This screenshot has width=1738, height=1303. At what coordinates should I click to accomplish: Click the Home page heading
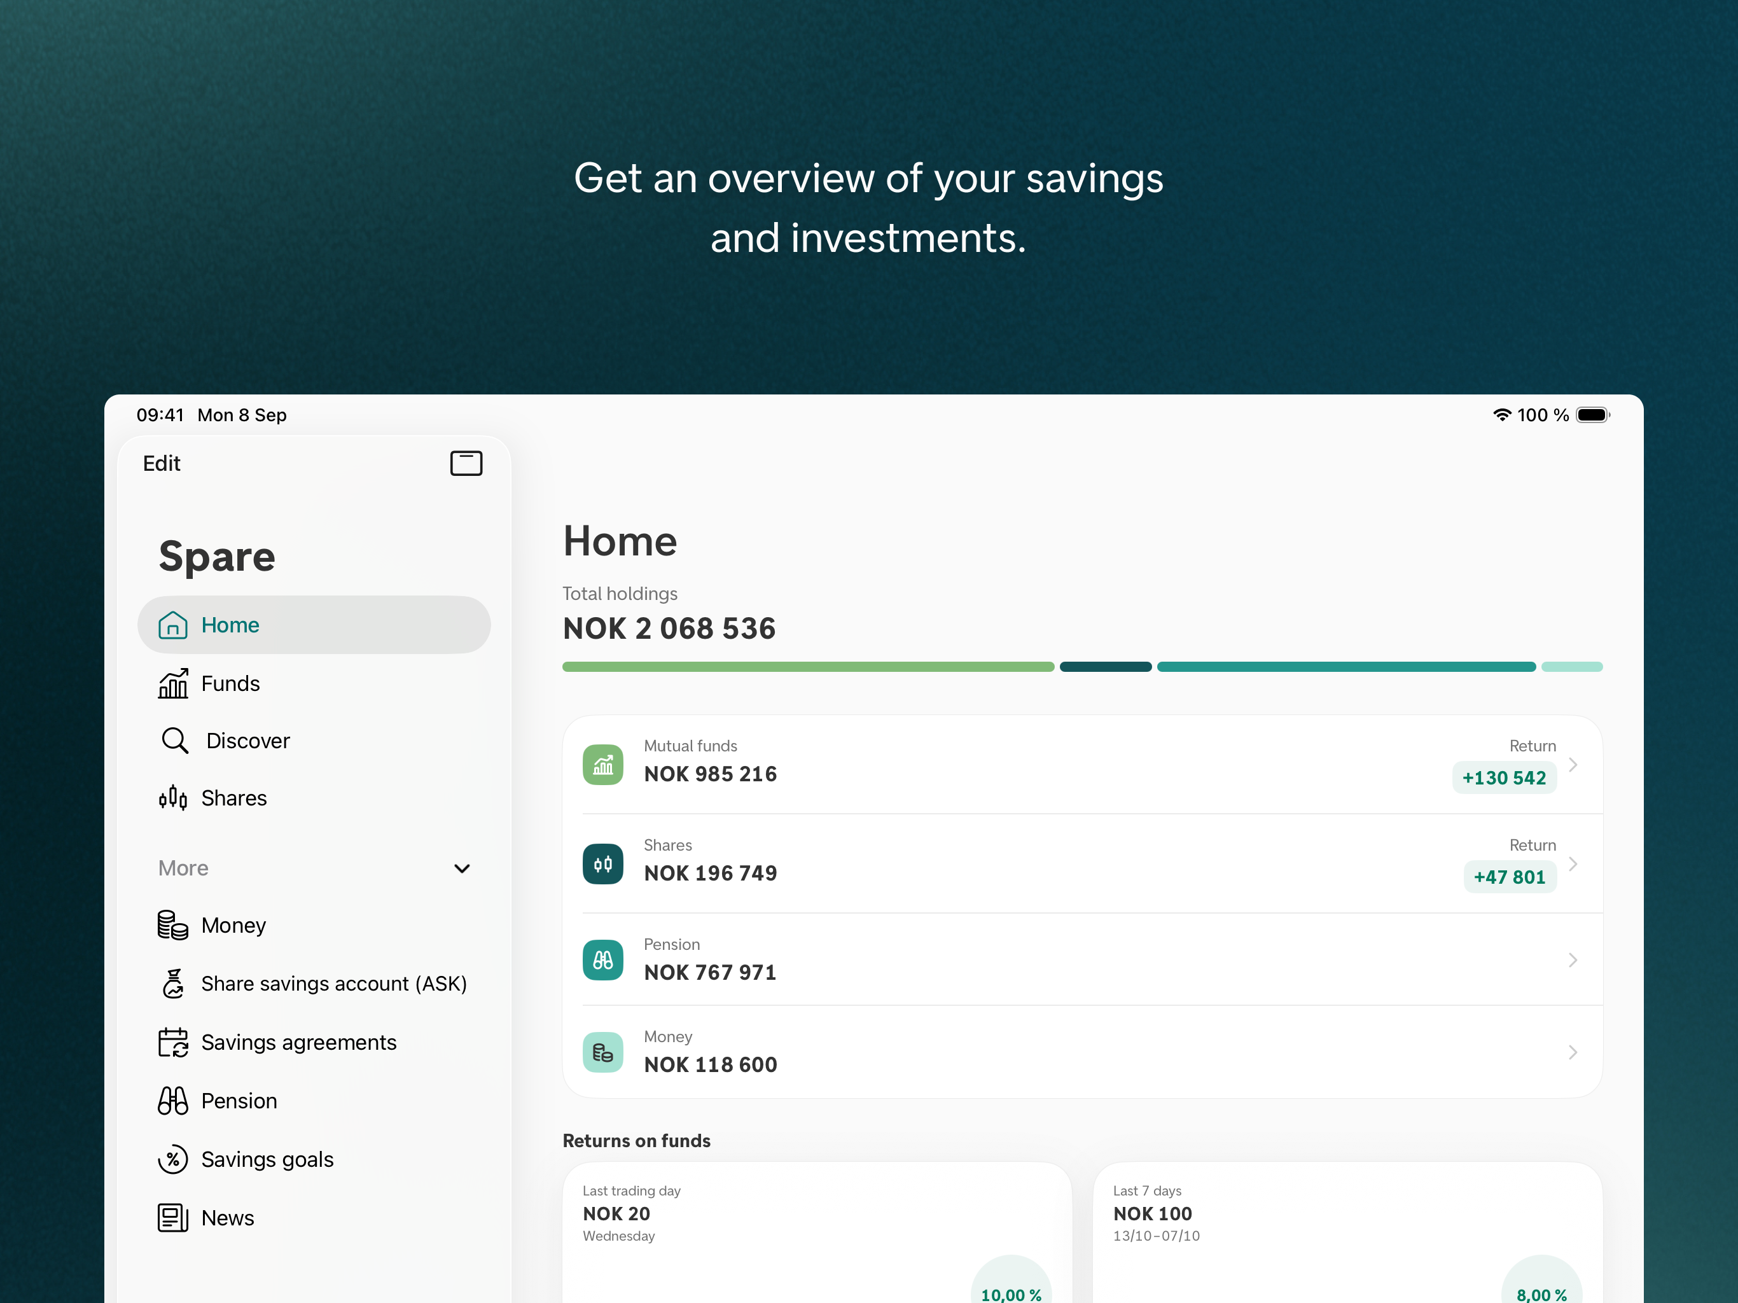[620, 541]
